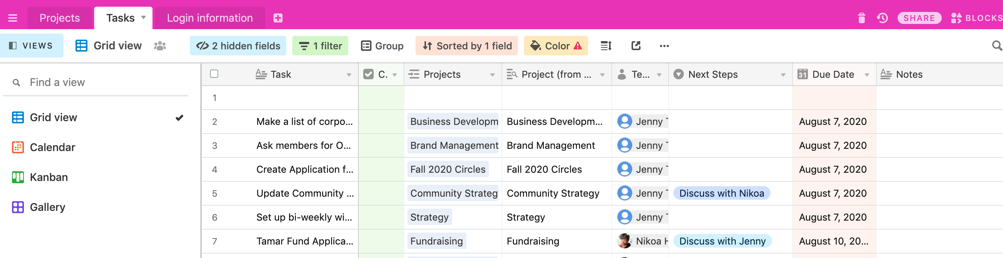Click the Next Steps field type icon
Image resolution: width=1003 pixels, height=258 pixels.
pyautogui.click(x=678, y=74)
